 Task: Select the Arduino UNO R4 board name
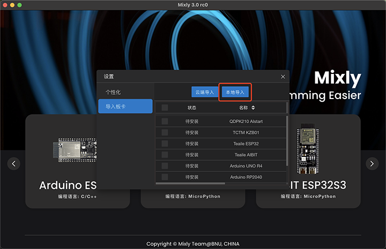pos(246,166)
